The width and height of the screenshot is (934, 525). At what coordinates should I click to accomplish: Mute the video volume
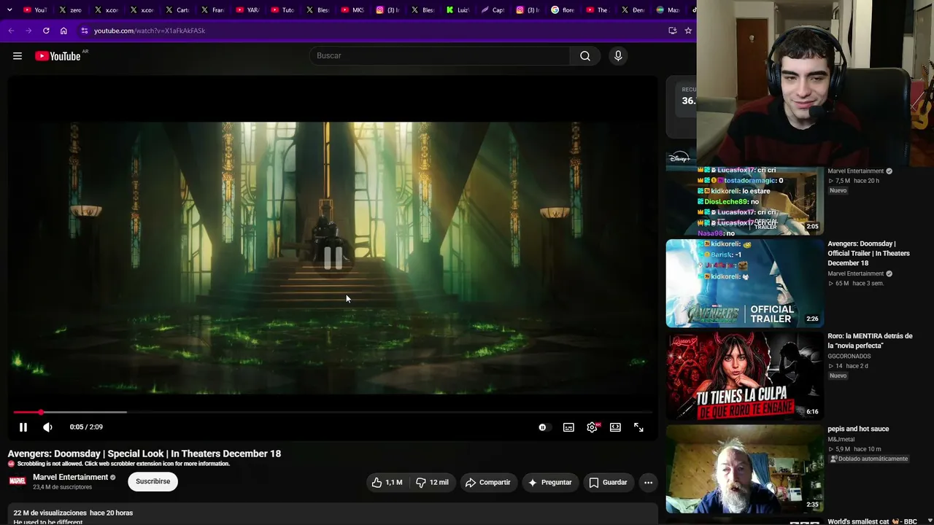[47, 427]
